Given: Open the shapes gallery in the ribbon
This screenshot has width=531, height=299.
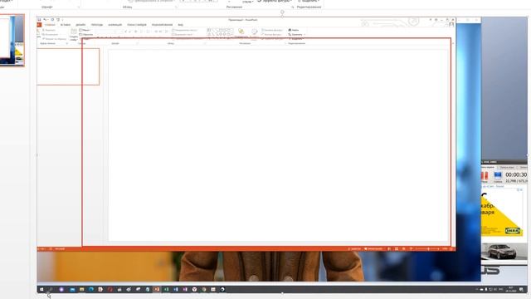Looking at the screenshot, I should tap(220, 32).
